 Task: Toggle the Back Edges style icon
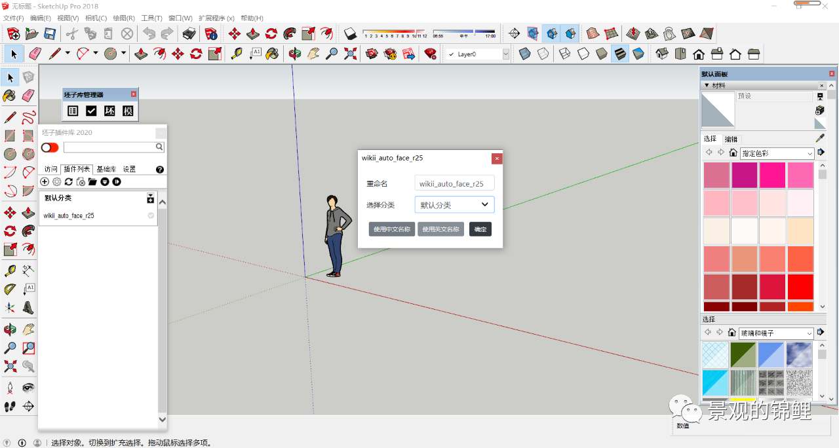pyautogui.click(x=543, y=54)
